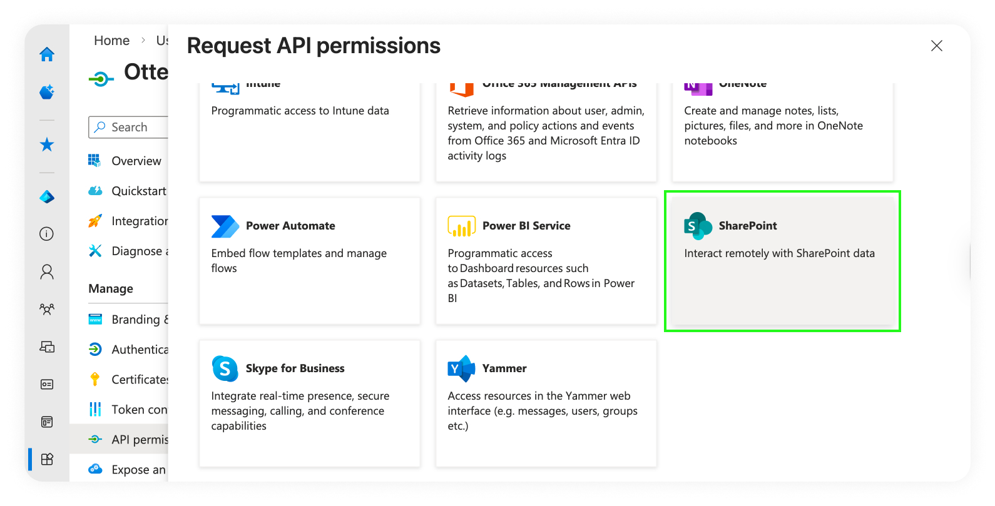Image resolution: width=995 pixels, height=506 pixels.
Task: Open the Users icon in left rail
Action: pyautogui.click(x=47, y=271)
